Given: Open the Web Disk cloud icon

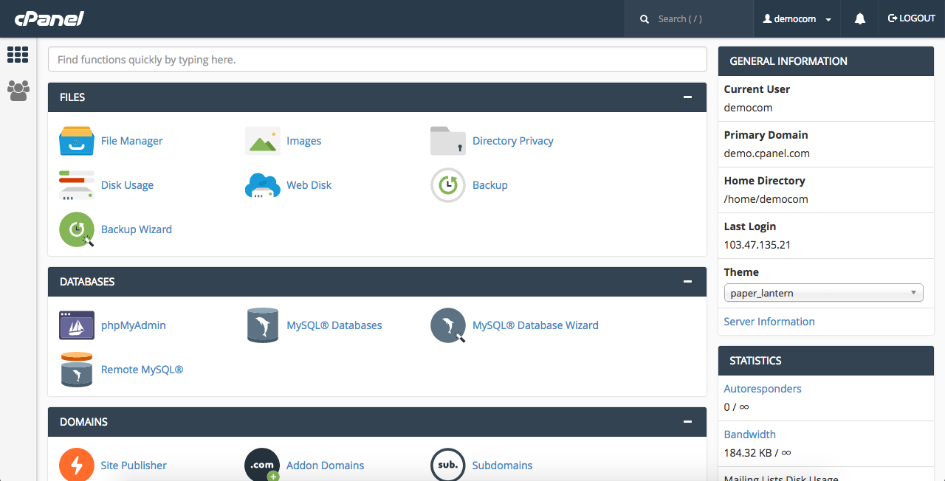Looking at the screenshot, I should 263,185.
